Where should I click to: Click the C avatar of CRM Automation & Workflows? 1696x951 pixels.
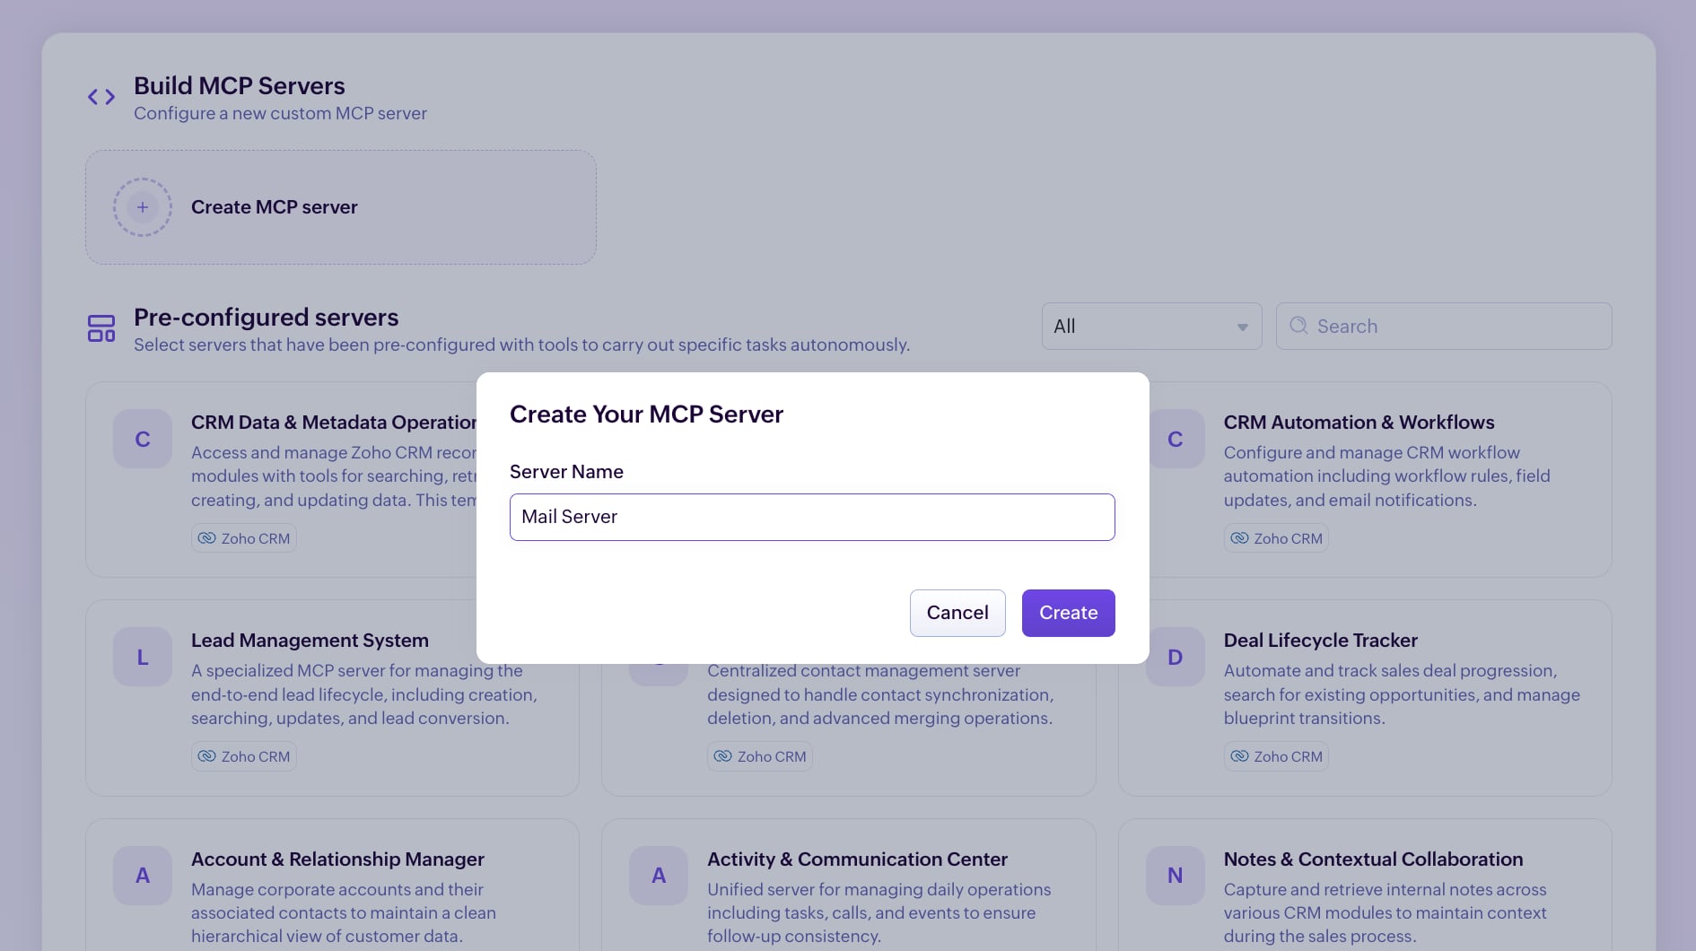(1175, 439)
